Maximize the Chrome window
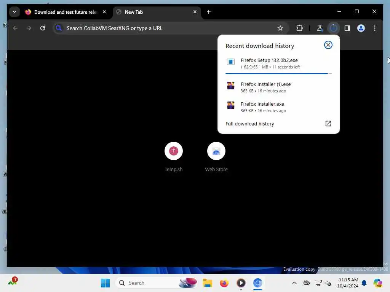The width and height of the screenshot is (390, 292). coord(356,11)
